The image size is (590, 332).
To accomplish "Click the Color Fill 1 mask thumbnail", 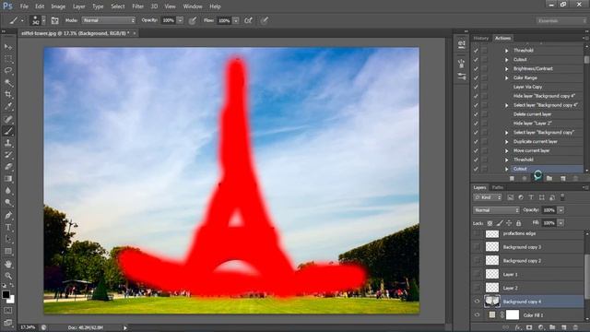I will [x=513, y=314].
